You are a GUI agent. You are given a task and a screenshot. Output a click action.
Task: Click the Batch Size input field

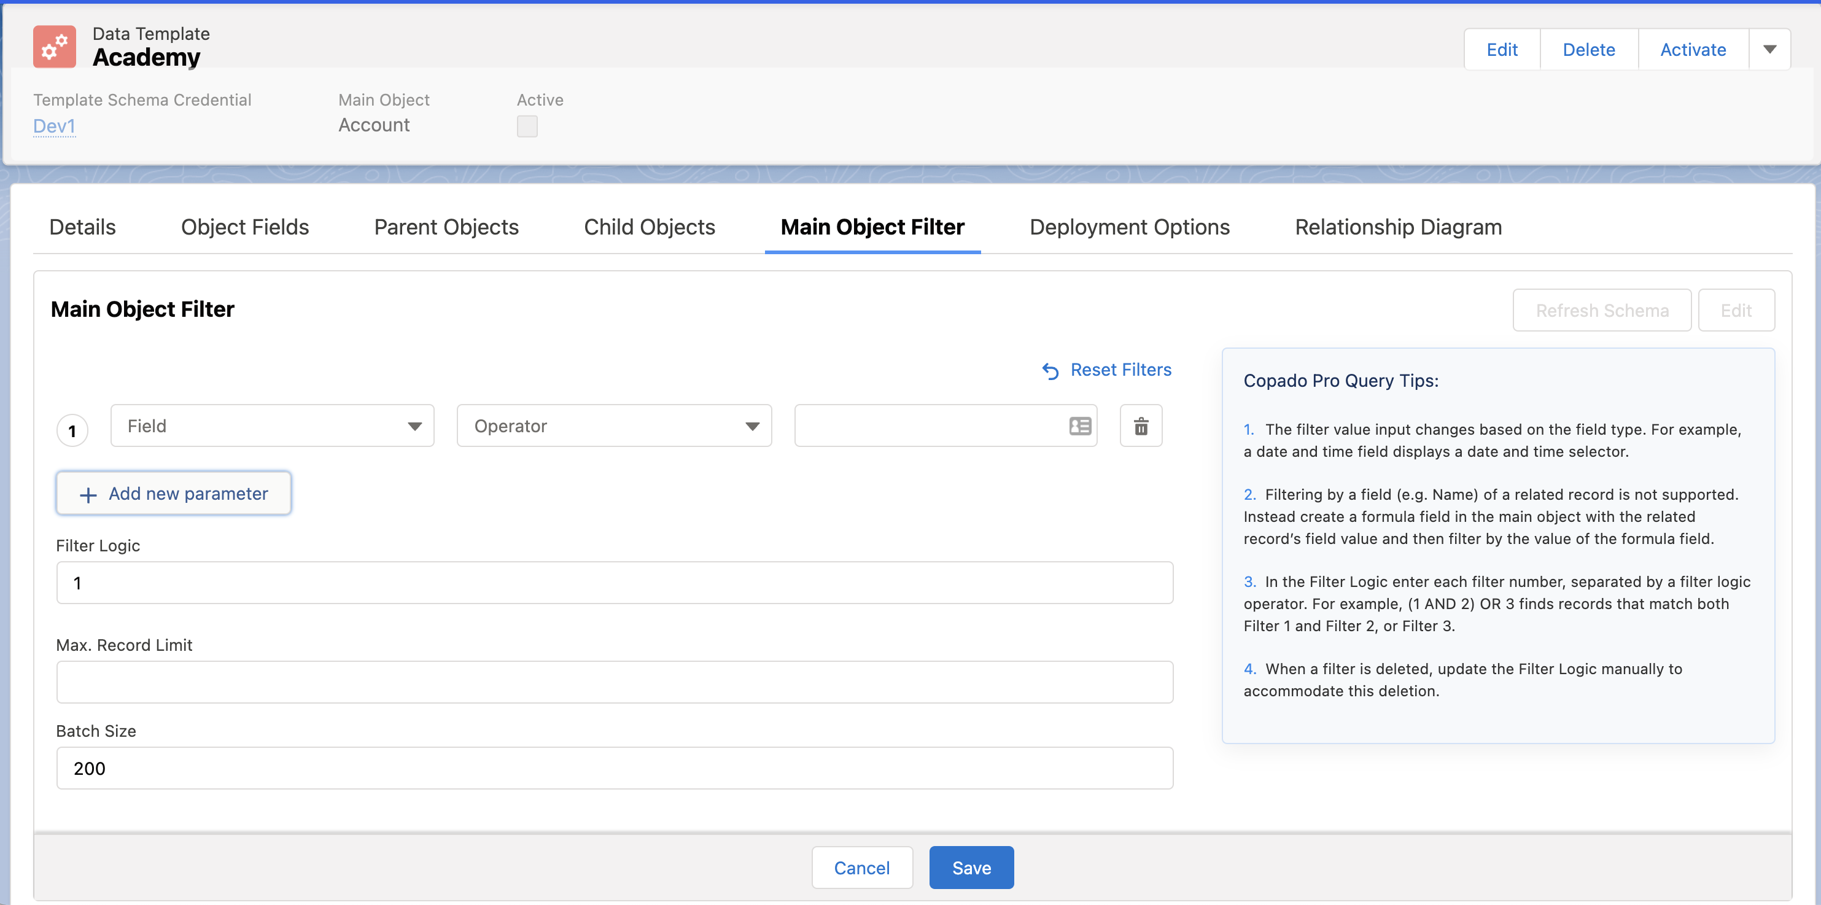[615, 769]
